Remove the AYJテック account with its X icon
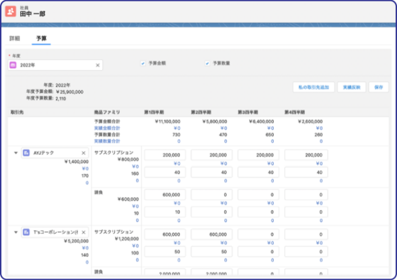This screenshot has width=397, height=280. coord(83,153)
